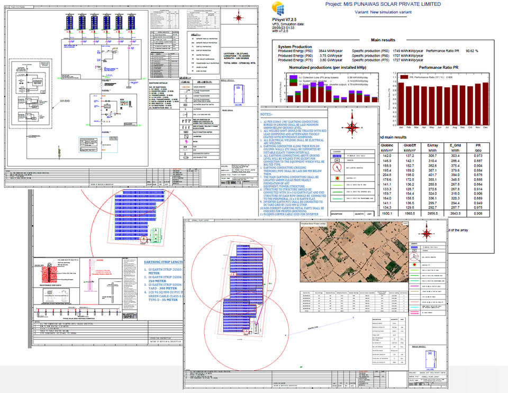Click the 3.75 GWh/year P90 energy value
The image size is (508, 393).
331,56
